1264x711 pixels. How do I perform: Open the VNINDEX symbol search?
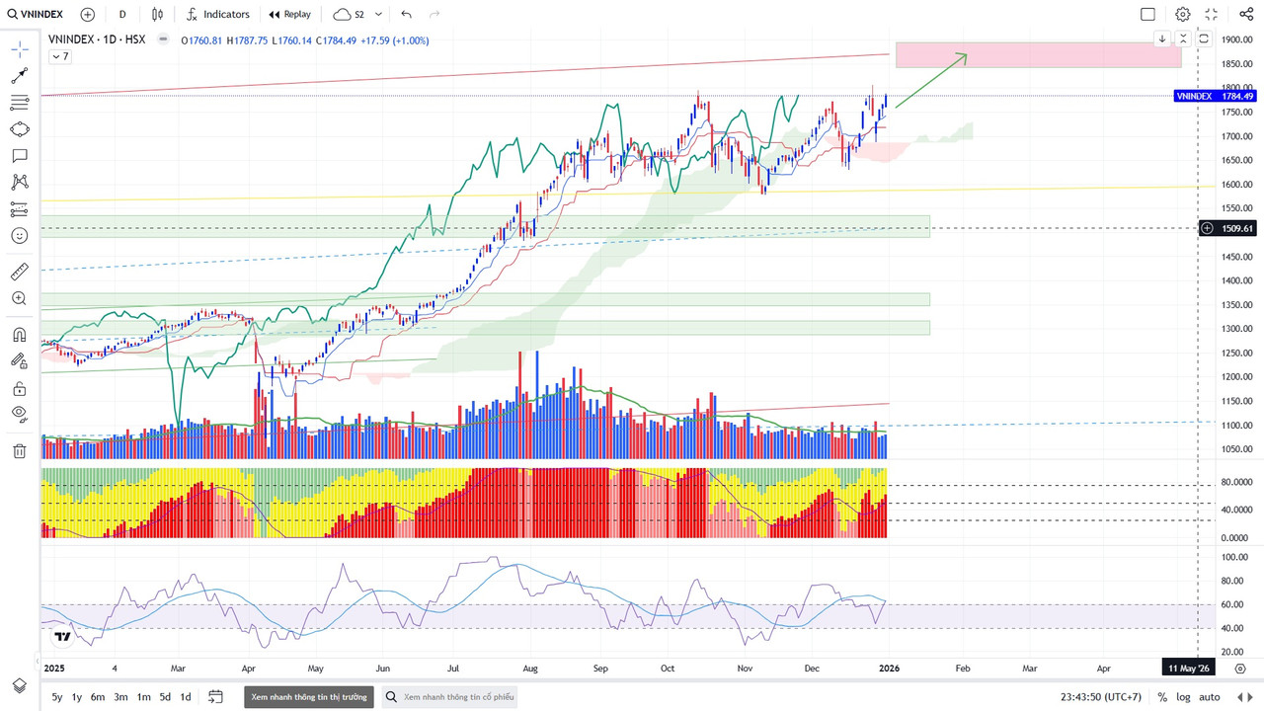38,15
